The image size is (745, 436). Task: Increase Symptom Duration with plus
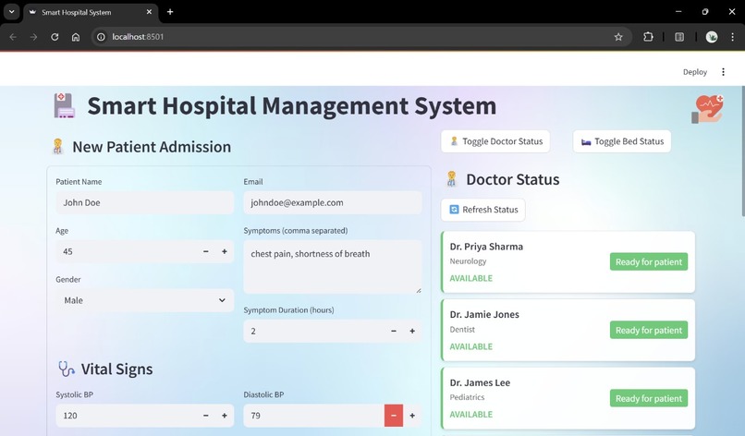coord(412,331)
